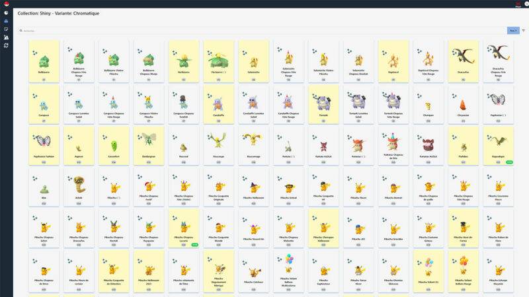Select the Pikachu Nouvel An card
The width and height of the screenshot is (529, 297).
[x=253, y=228]
